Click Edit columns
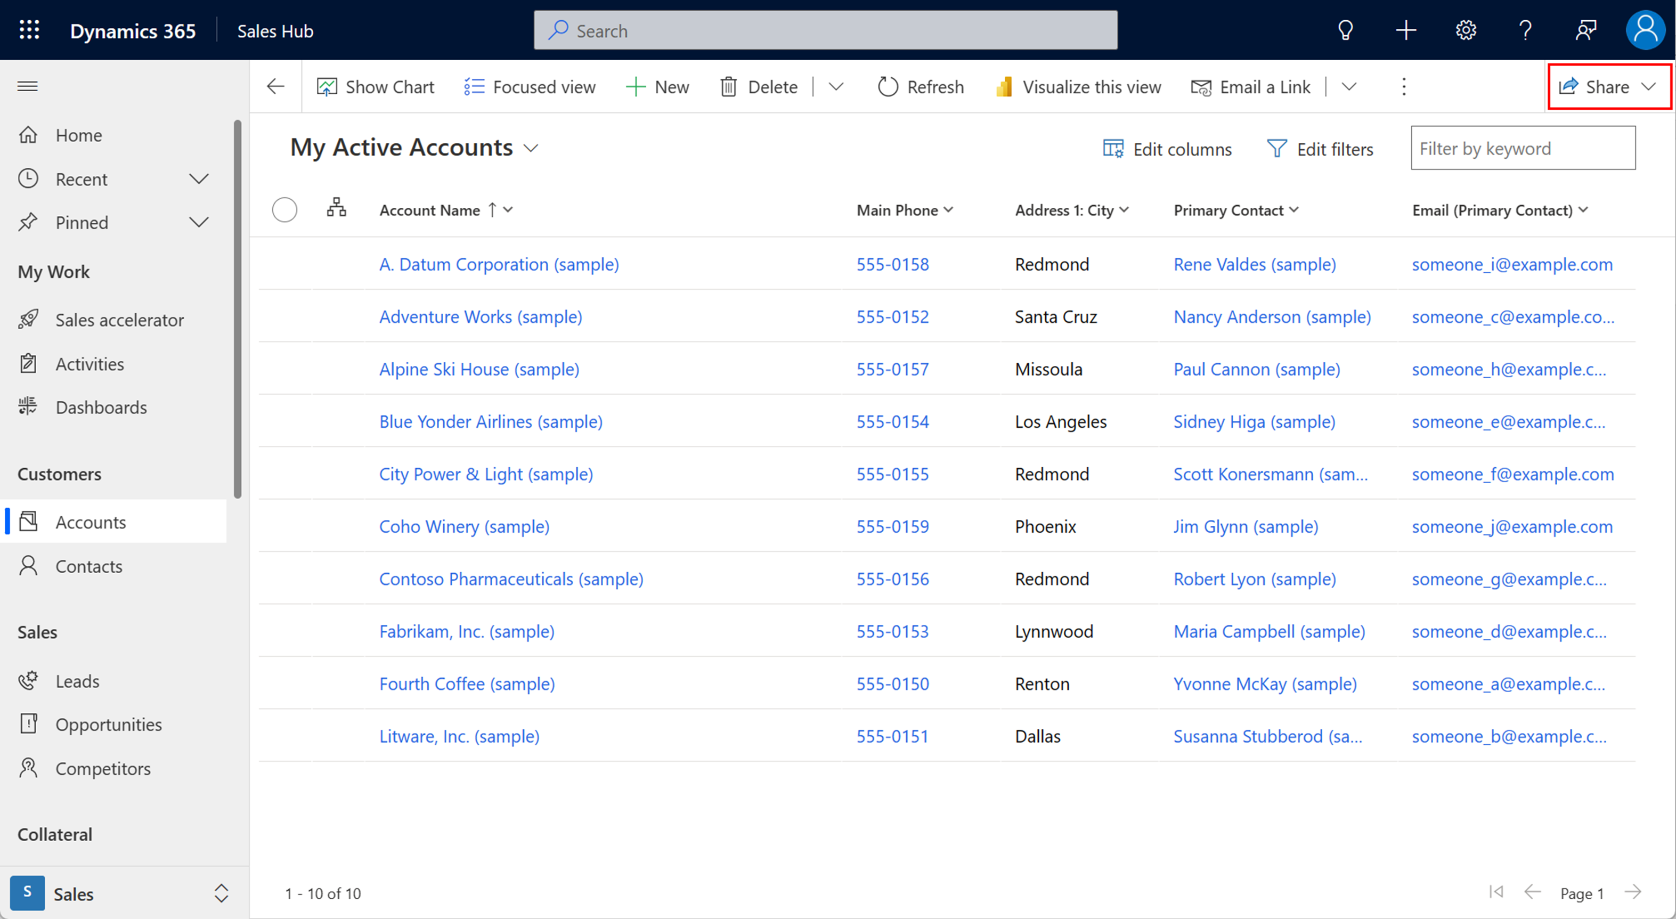Viewport: 1676px width, 919px height. coord(1167,149)
